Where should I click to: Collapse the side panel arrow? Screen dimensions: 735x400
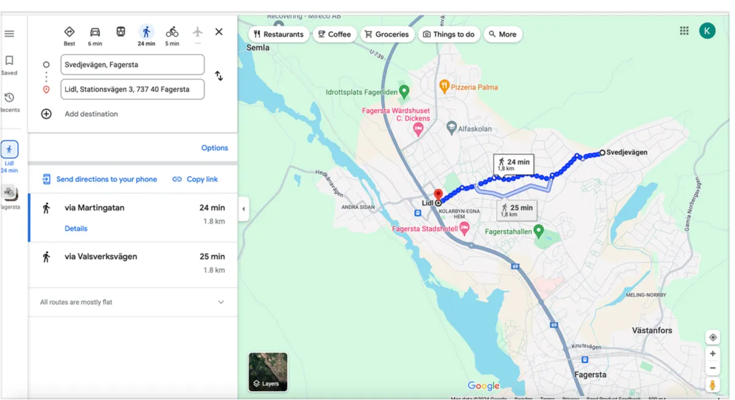(243, 209)
